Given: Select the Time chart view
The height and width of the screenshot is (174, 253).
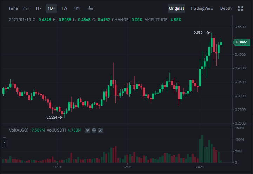Looking at the screenshot, I should [x=13, y=8].
